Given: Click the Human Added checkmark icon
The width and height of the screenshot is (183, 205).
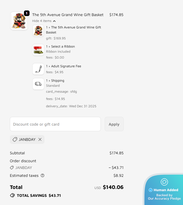Looking at the screenshot, I should click(x=151, y=190).
